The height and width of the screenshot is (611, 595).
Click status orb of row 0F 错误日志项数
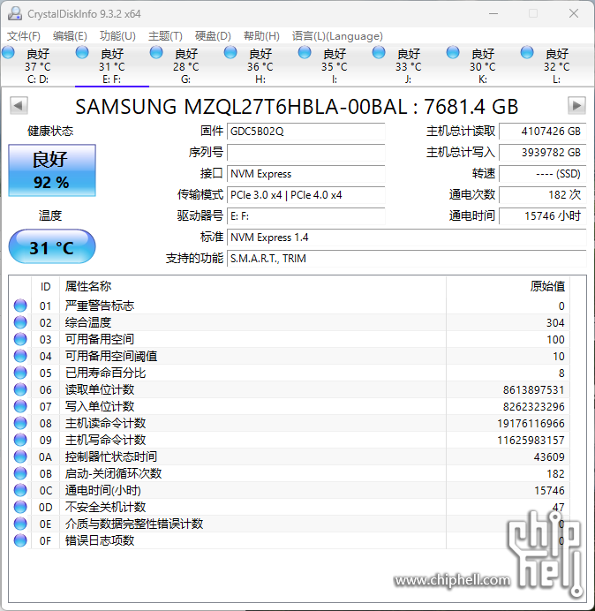20,540
